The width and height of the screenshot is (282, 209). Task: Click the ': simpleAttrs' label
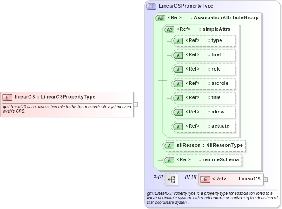click(215, 29)
